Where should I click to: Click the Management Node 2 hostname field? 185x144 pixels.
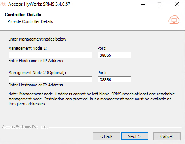click(x=50, y=79)
